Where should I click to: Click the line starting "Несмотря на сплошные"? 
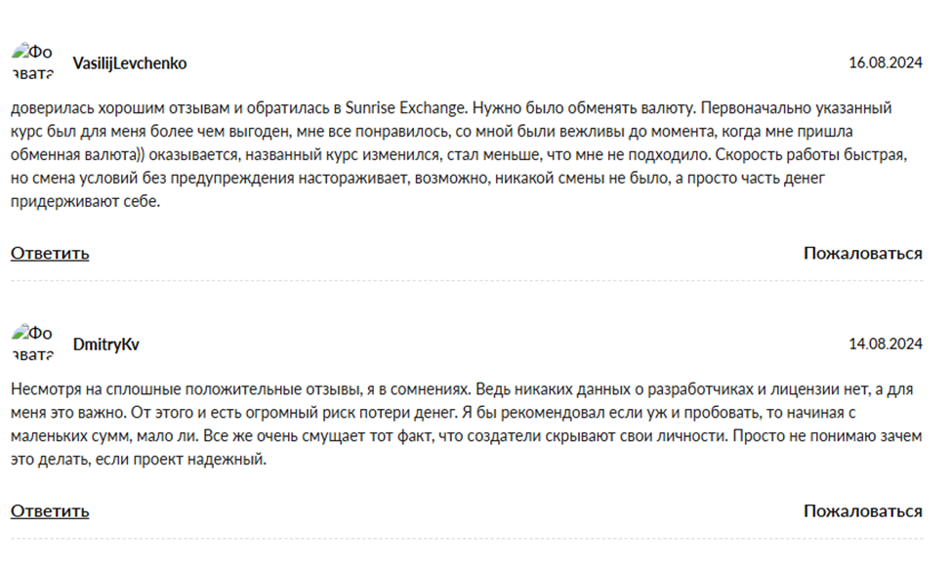pos(459,389)
